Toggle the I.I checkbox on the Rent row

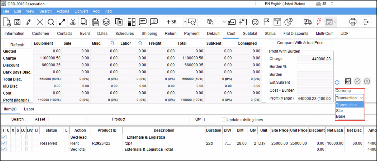pos(36,143)
